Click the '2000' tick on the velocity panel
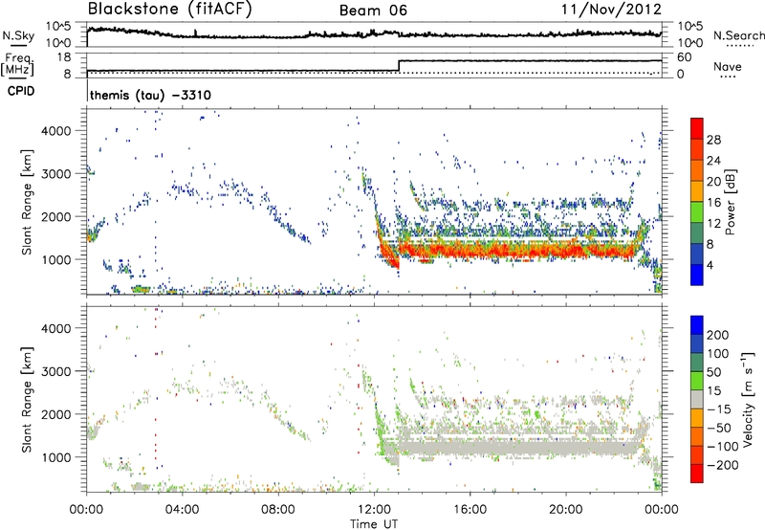The image size is (765, 530). (56, 414)
